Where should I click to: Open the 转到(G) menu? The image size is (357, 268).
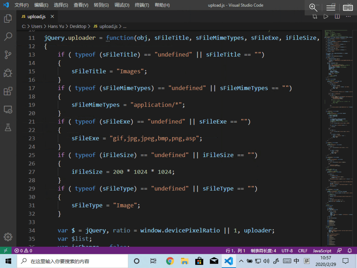[x=101, y=5]
